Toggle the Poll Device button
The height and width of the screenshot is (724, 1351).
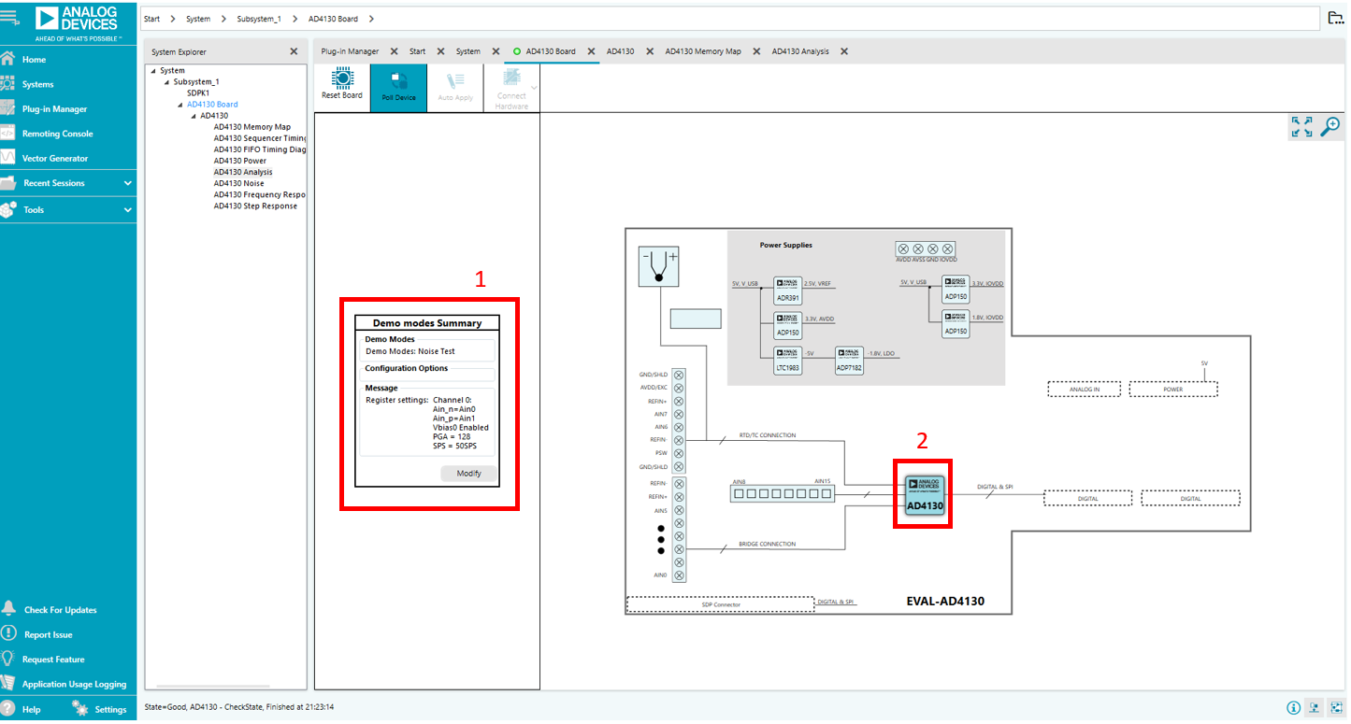(x=398, y=87)
